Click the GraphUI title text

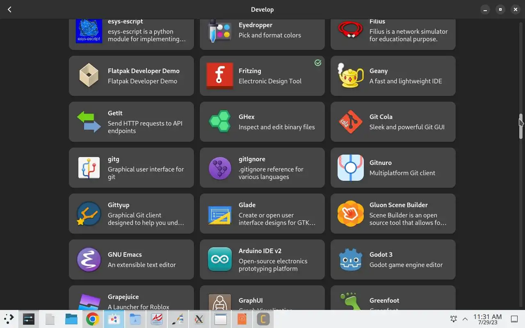pos(251,300)
